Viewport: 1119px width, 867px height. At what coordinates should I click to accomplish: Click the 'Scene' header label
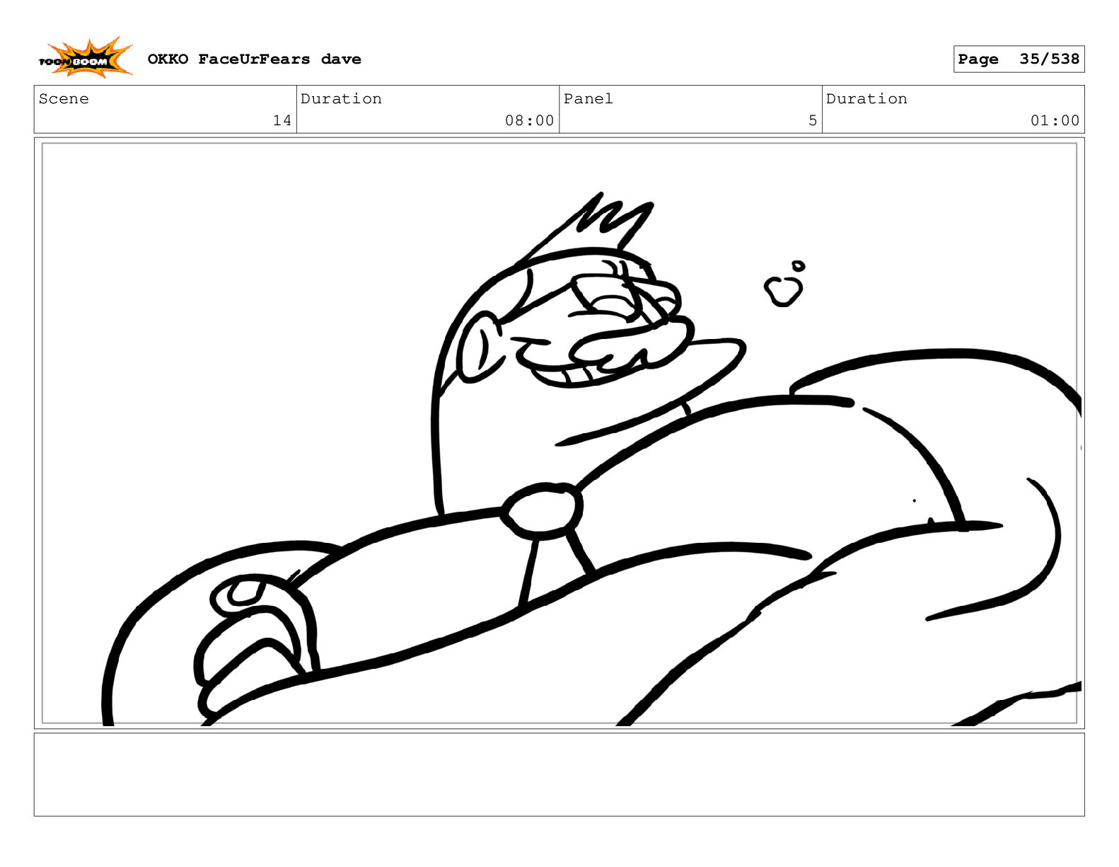click(64, 98)
